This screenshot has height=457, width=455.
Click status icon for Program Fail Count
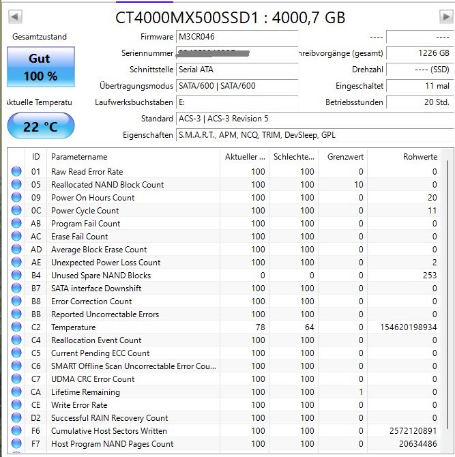point(16,223)
